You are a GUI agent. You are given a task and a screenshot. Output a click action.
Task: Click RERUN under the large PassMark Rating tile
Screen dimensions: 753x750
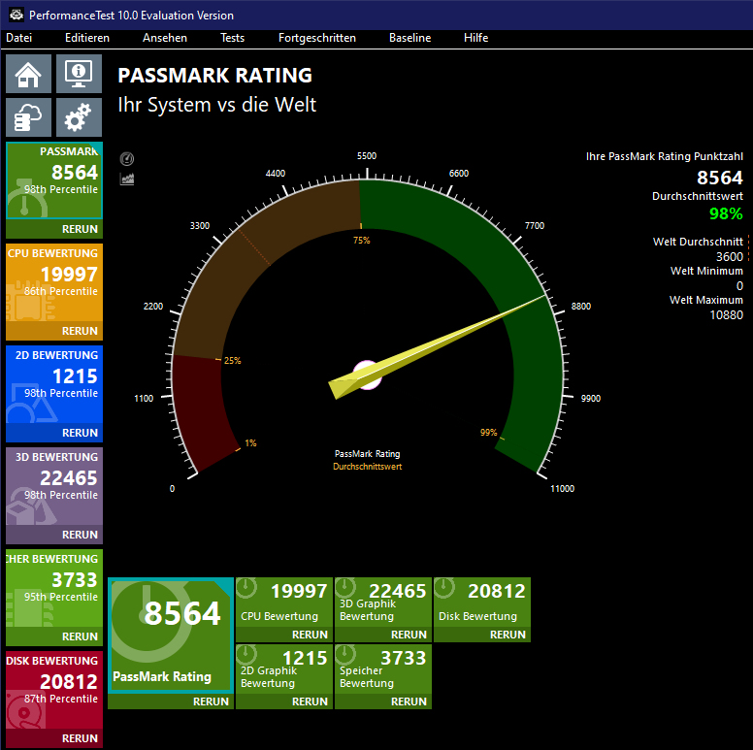211,701
